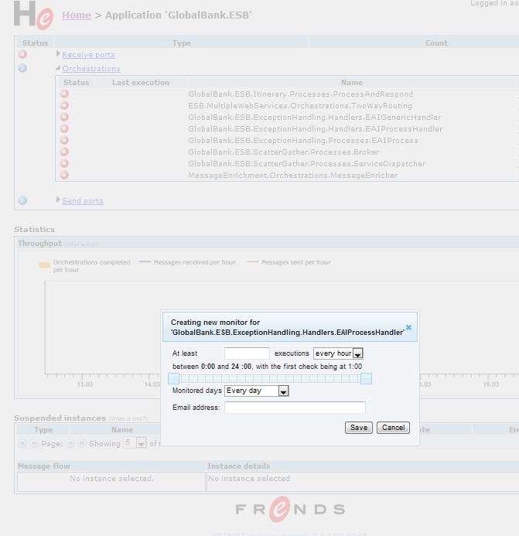Select GlobalBank.ESB.ExceptionHandling.Handlers.EAIGenericHandler text
The width and height of the screenshot is (519, 536).
(314, 118)
